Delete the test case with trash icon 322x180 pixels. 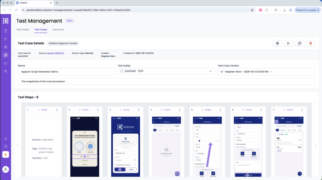click(310, 43)
